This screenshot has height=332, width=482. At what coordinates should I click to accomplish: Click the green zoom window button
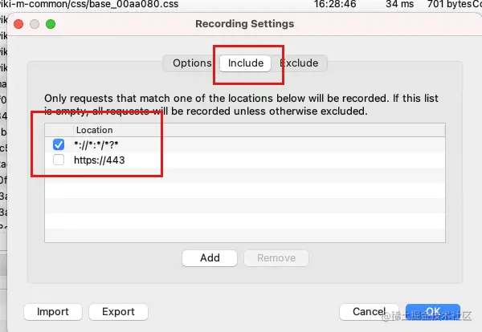(x=51, y=24)
